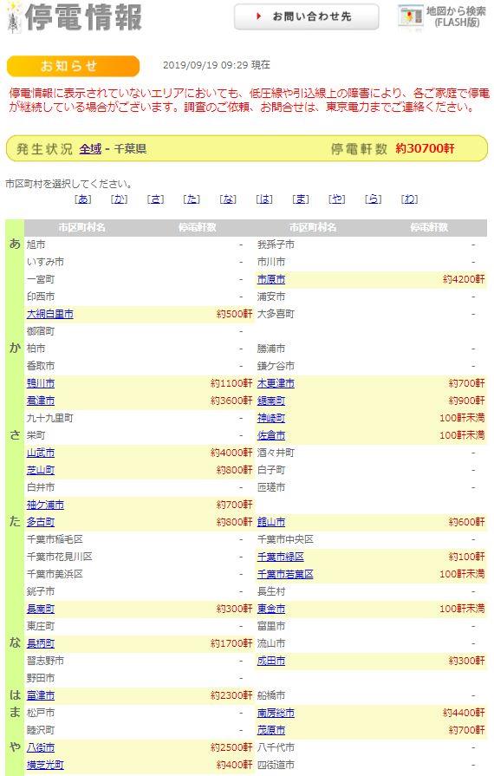Open the 富津市 outage link
494x776 pixels.
click(41, 695)
